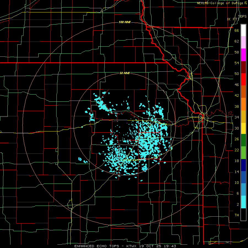This screenshot has height=248, width=248.
Task: Click the 'ENHANCED ECHO TOPS' product title
Action: pyautogui.click(x=96, y=246)
